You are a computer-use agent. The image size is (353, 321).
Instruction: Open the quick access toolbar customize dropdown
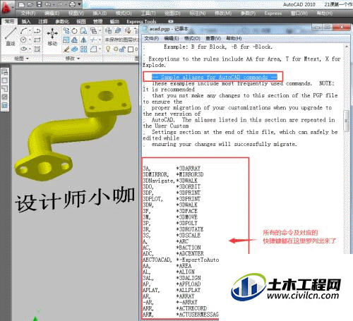pyautogui.click(x=80, y=4)
